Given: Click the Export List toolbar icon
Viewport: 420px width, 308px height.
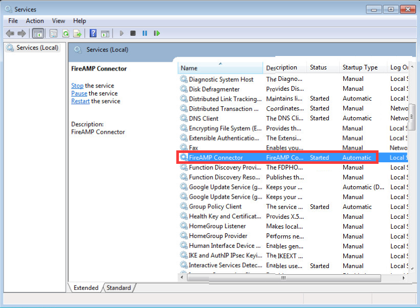Looking at the screenshot, I should pos(77,34).
